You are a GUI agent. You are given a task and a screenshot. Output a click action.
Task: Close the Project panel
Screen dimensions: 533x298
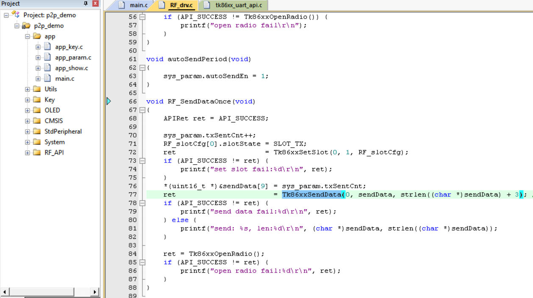tap(95, 3)
